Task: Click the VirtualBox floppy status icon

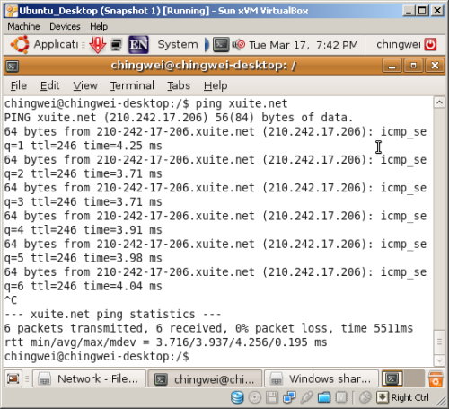Action: [272, 398]
